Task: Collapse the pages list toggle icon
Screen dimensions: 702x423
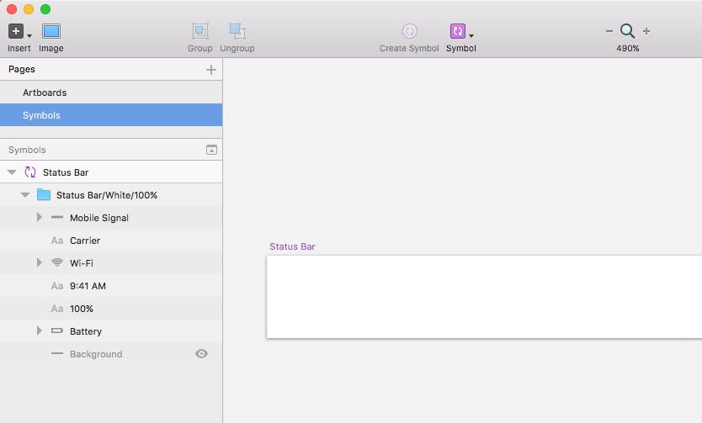Action: [211, 150]
